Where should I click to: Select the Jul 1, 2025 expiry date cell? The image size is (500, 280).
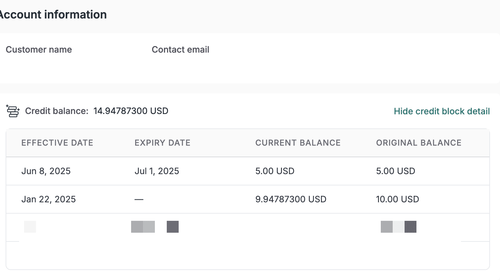157,171
